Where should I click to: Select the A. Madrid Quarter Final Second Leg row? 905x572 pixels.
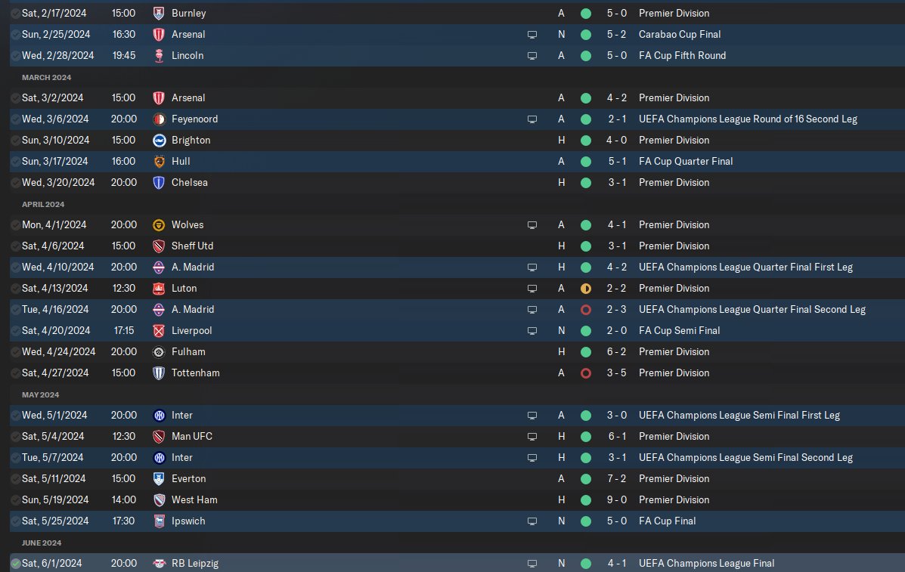(x=457, y=310)
